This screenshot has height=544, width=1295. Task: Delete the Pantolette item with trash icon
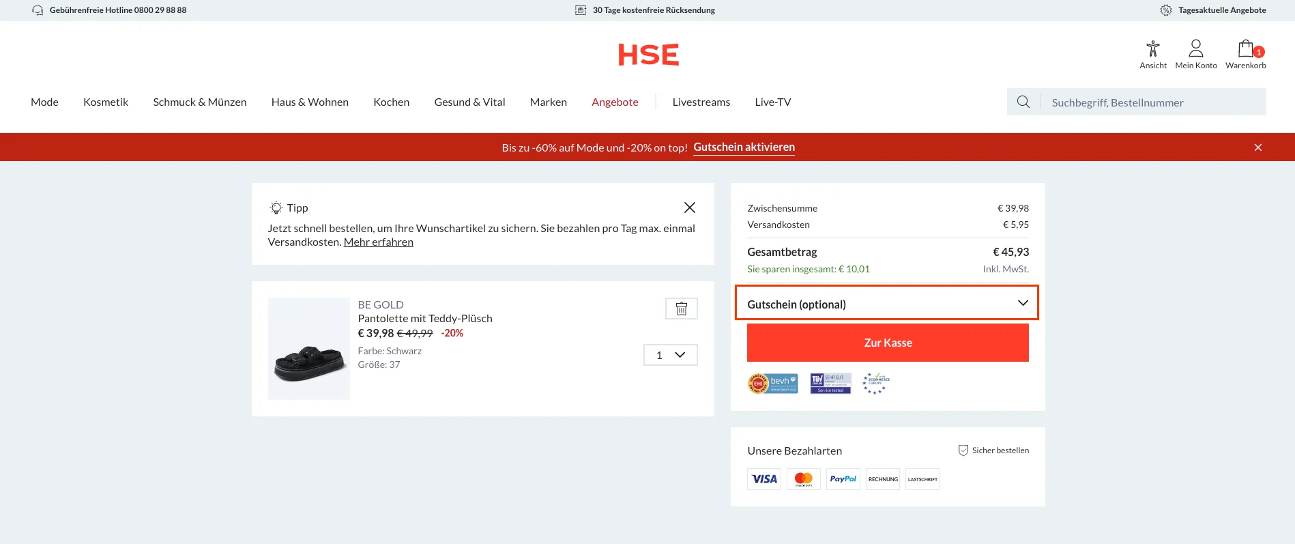pos(681,309)
